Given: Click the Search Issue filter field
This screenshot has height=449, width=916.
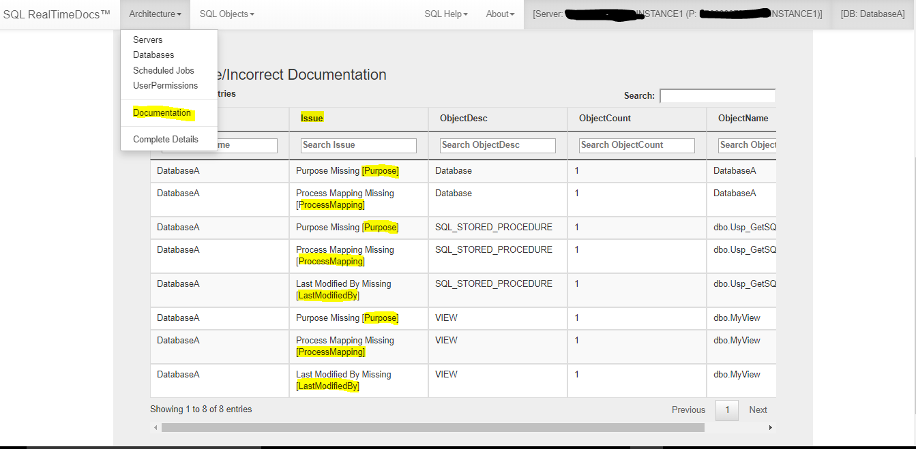Looking at the screenshot, I should click(359, 145).
